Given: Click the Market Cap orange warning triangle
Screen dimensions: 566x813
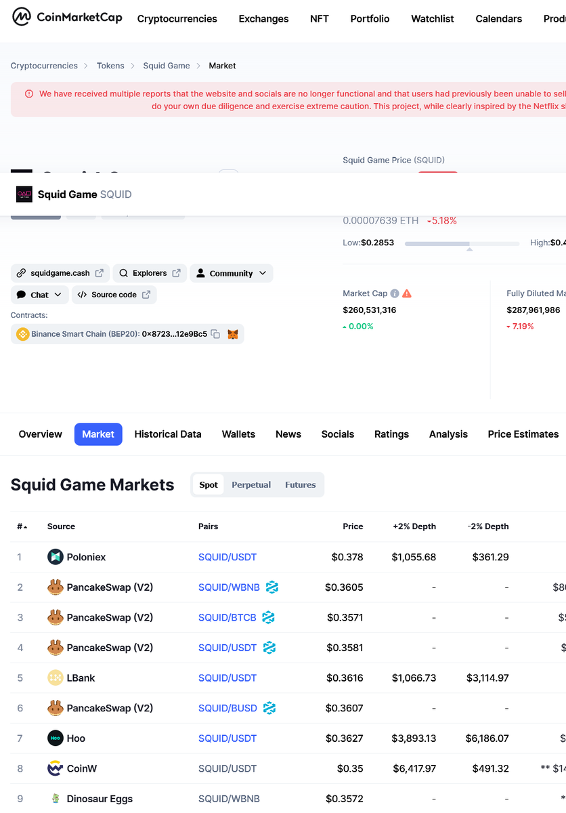Looking at the screenshot, I should click(407, 293).
